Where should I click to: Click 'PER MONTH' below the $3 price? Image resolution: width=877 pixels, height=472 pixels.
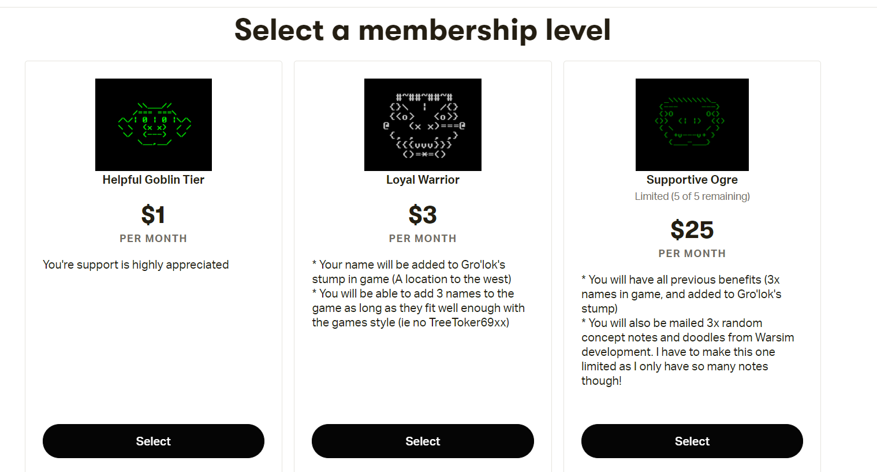423,239
